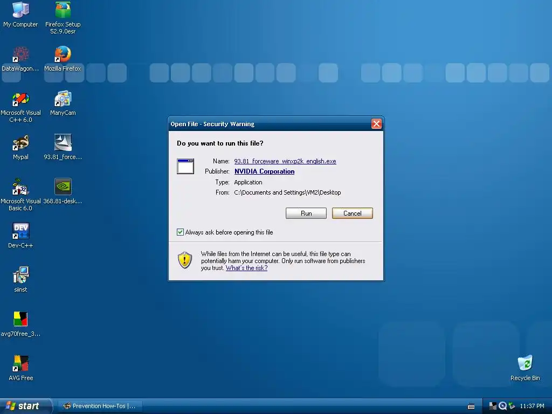This screenshot has width=552, height=414.
Task: Select the ManyCam desktop shortcut
Action: 63,103
